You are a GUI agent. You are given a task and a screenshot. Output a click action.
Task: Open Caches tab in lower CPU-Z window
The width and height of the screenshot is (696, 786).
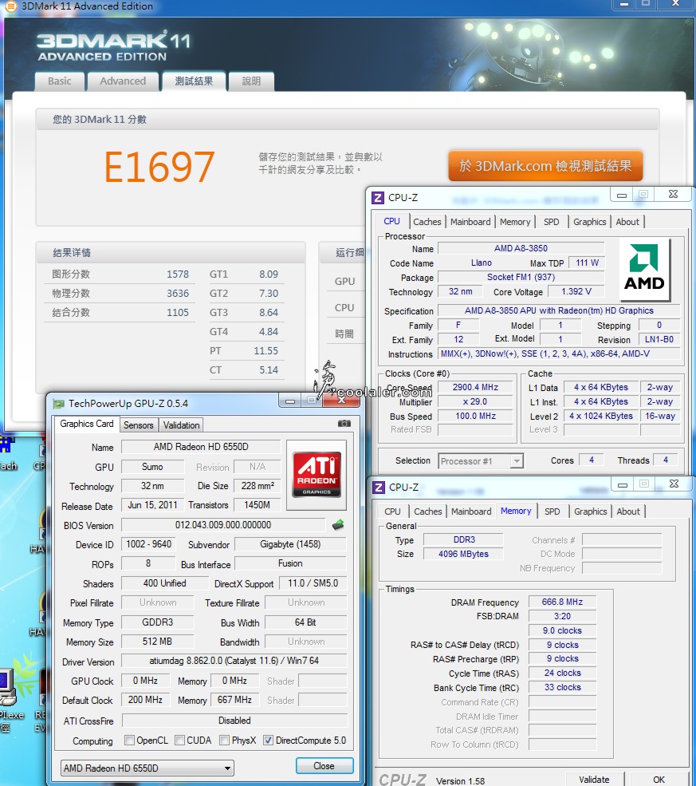tap(428, 511)
